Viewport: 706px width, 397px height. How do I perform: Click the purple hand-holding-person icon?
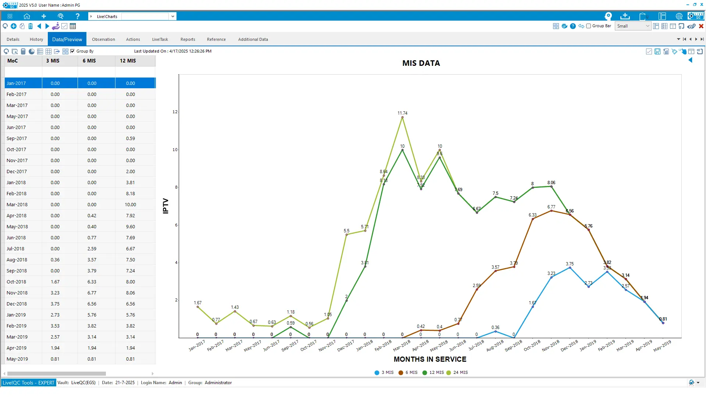tap(56, 26)
